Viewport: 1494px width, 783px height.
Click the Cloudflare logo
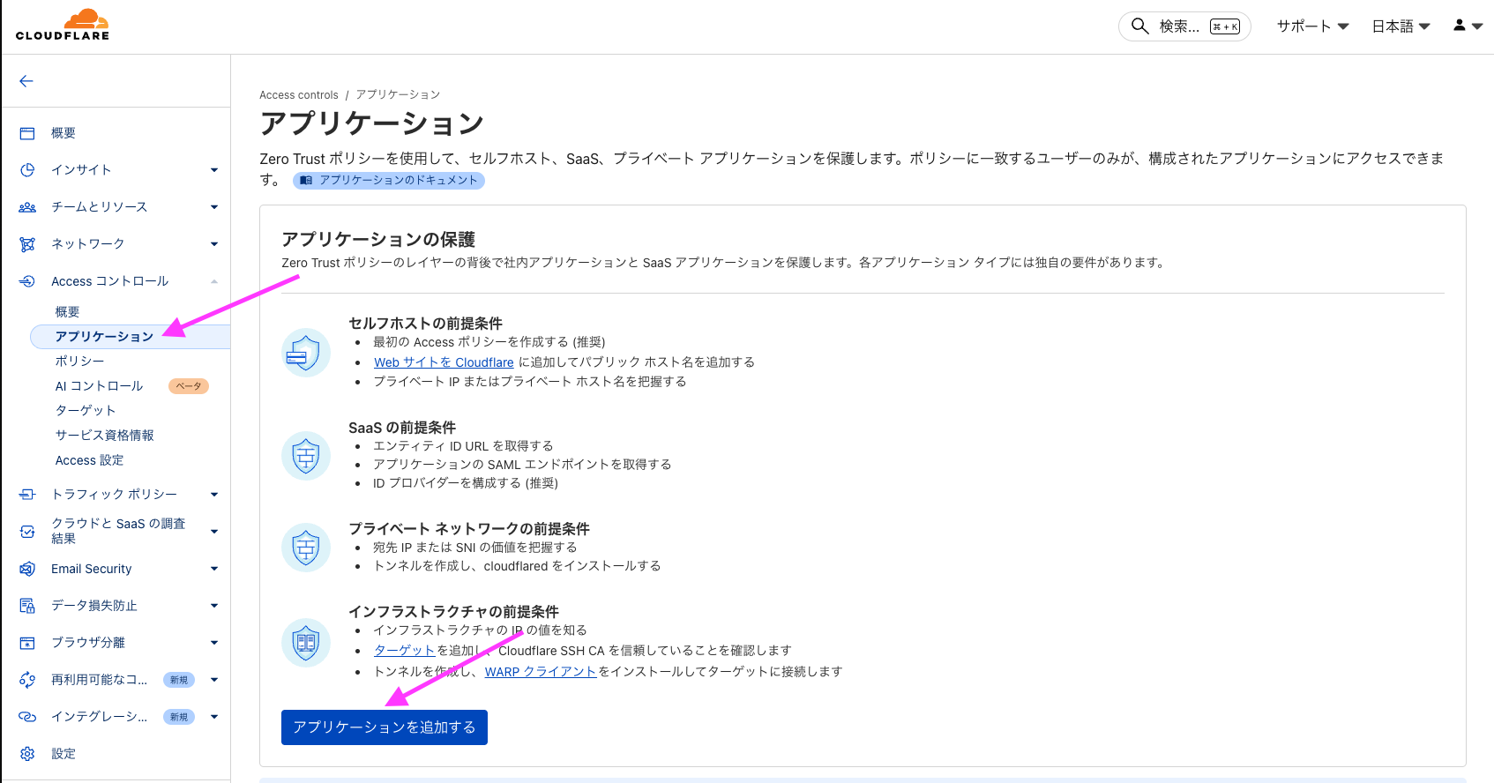(x=63, y=26)
